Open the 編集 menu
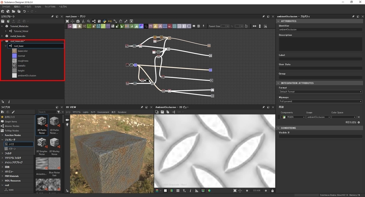The image size is (365, 197). (x=17, y=7)
